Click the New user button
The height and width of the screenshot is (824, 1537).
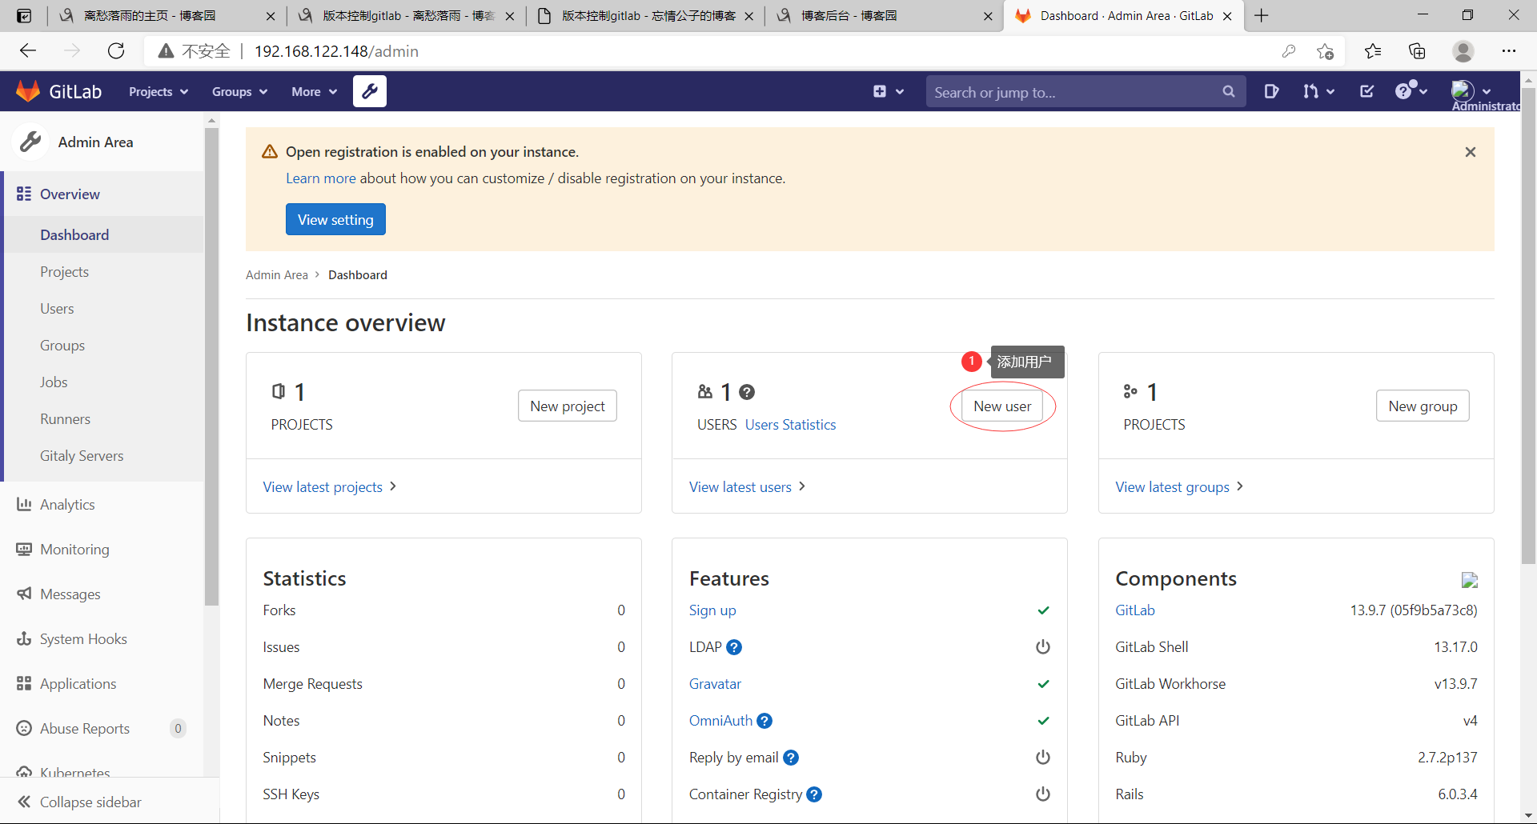pyautogui.click(x=1002, y=406)
